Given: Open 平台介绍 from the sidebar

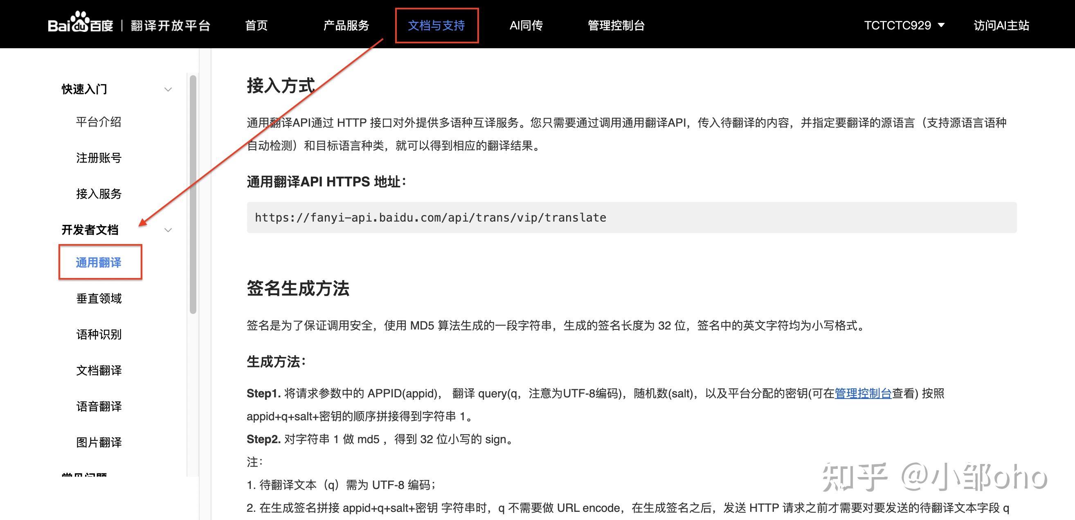Looking at the screenshot, I should pos(98,122).
